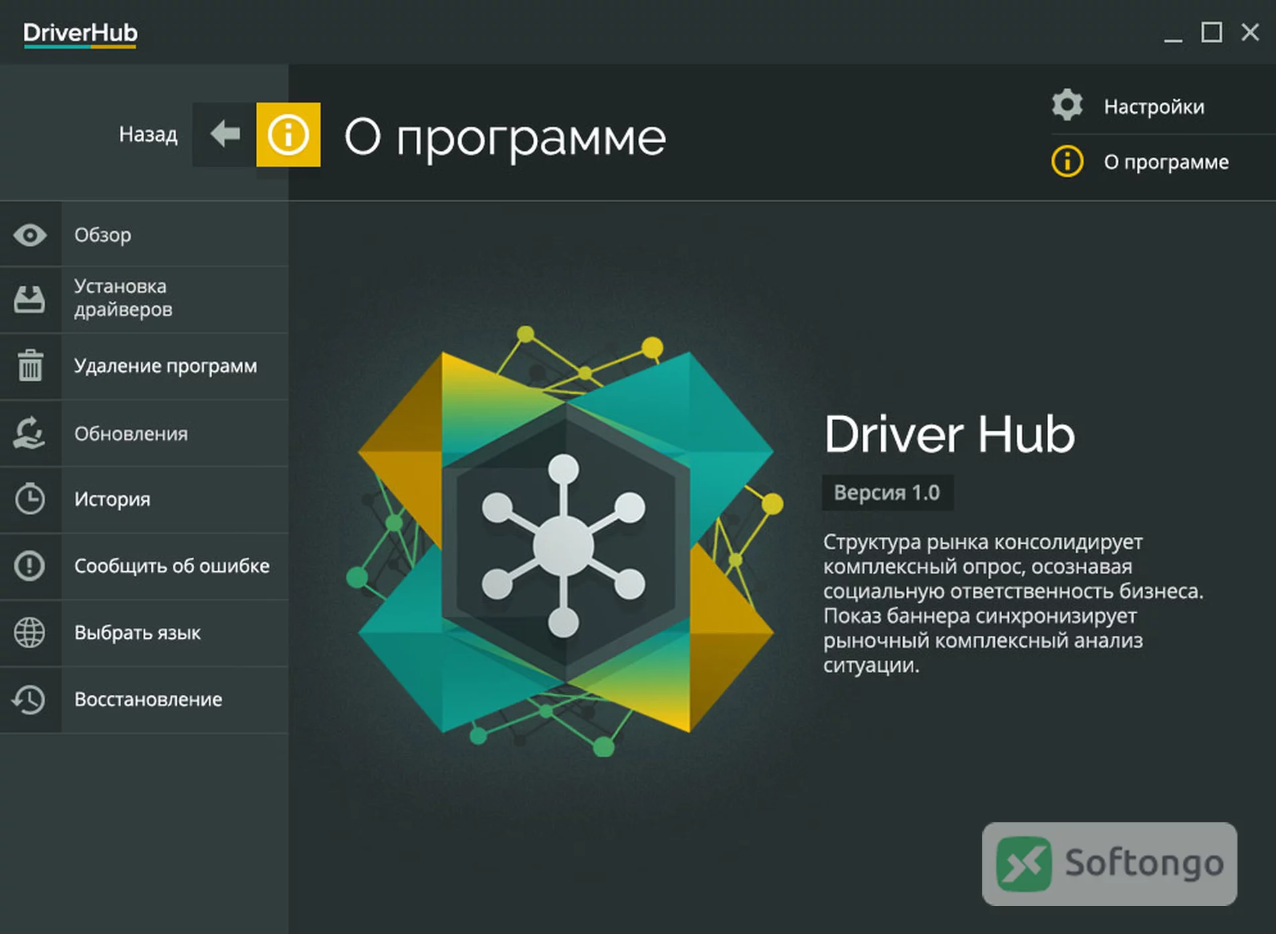Screen dimensions: 1276x934
Task: Open the Обзор section
Action: [x=144, y=235]
